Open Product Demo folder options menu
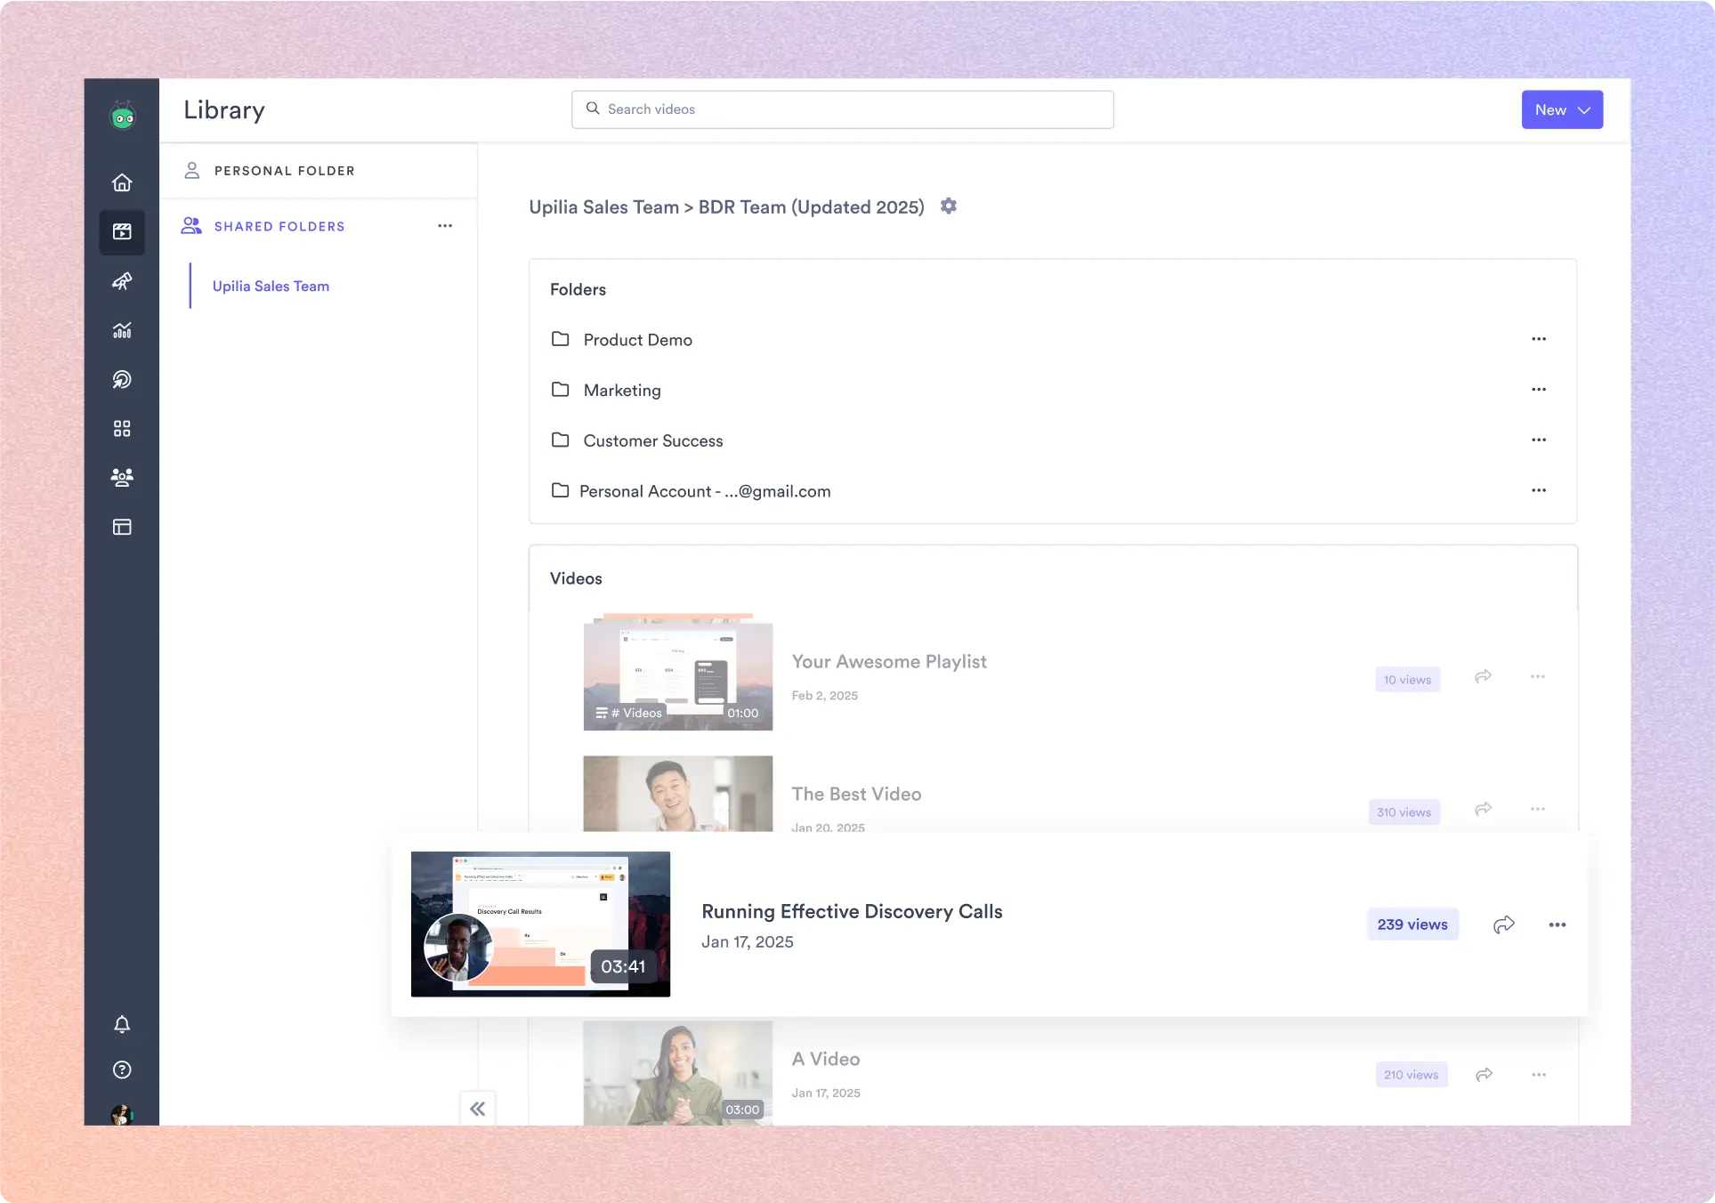The image size is (1715, 1203). 1538,339
